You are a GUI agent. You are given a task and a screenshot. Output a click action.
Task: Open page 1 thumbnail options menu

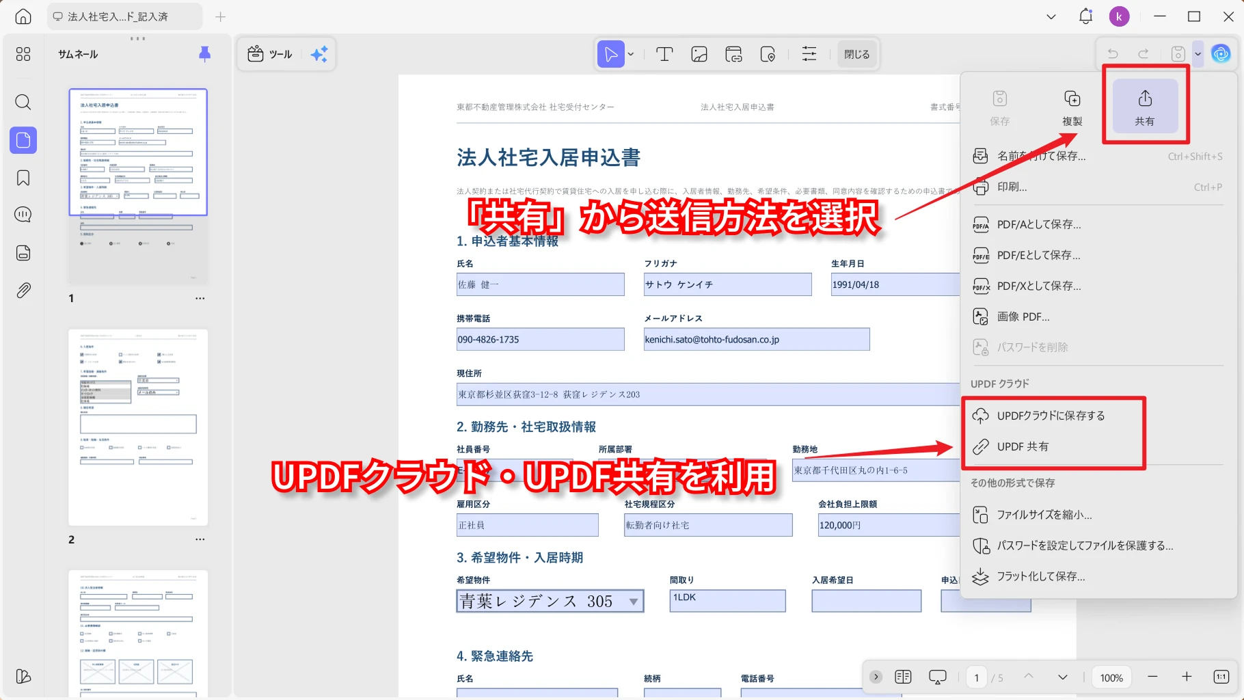pos(200,298)
